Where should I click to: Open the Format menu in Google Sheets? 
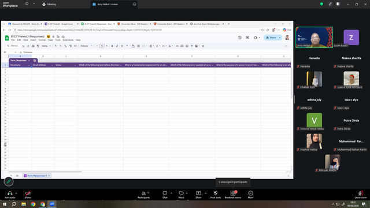coord(42,40)
